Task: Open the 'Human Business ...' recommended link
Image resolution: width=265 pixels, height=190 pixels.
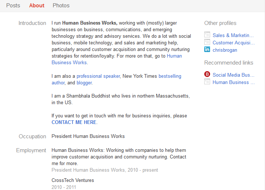Action: click(x=234, y=82)
